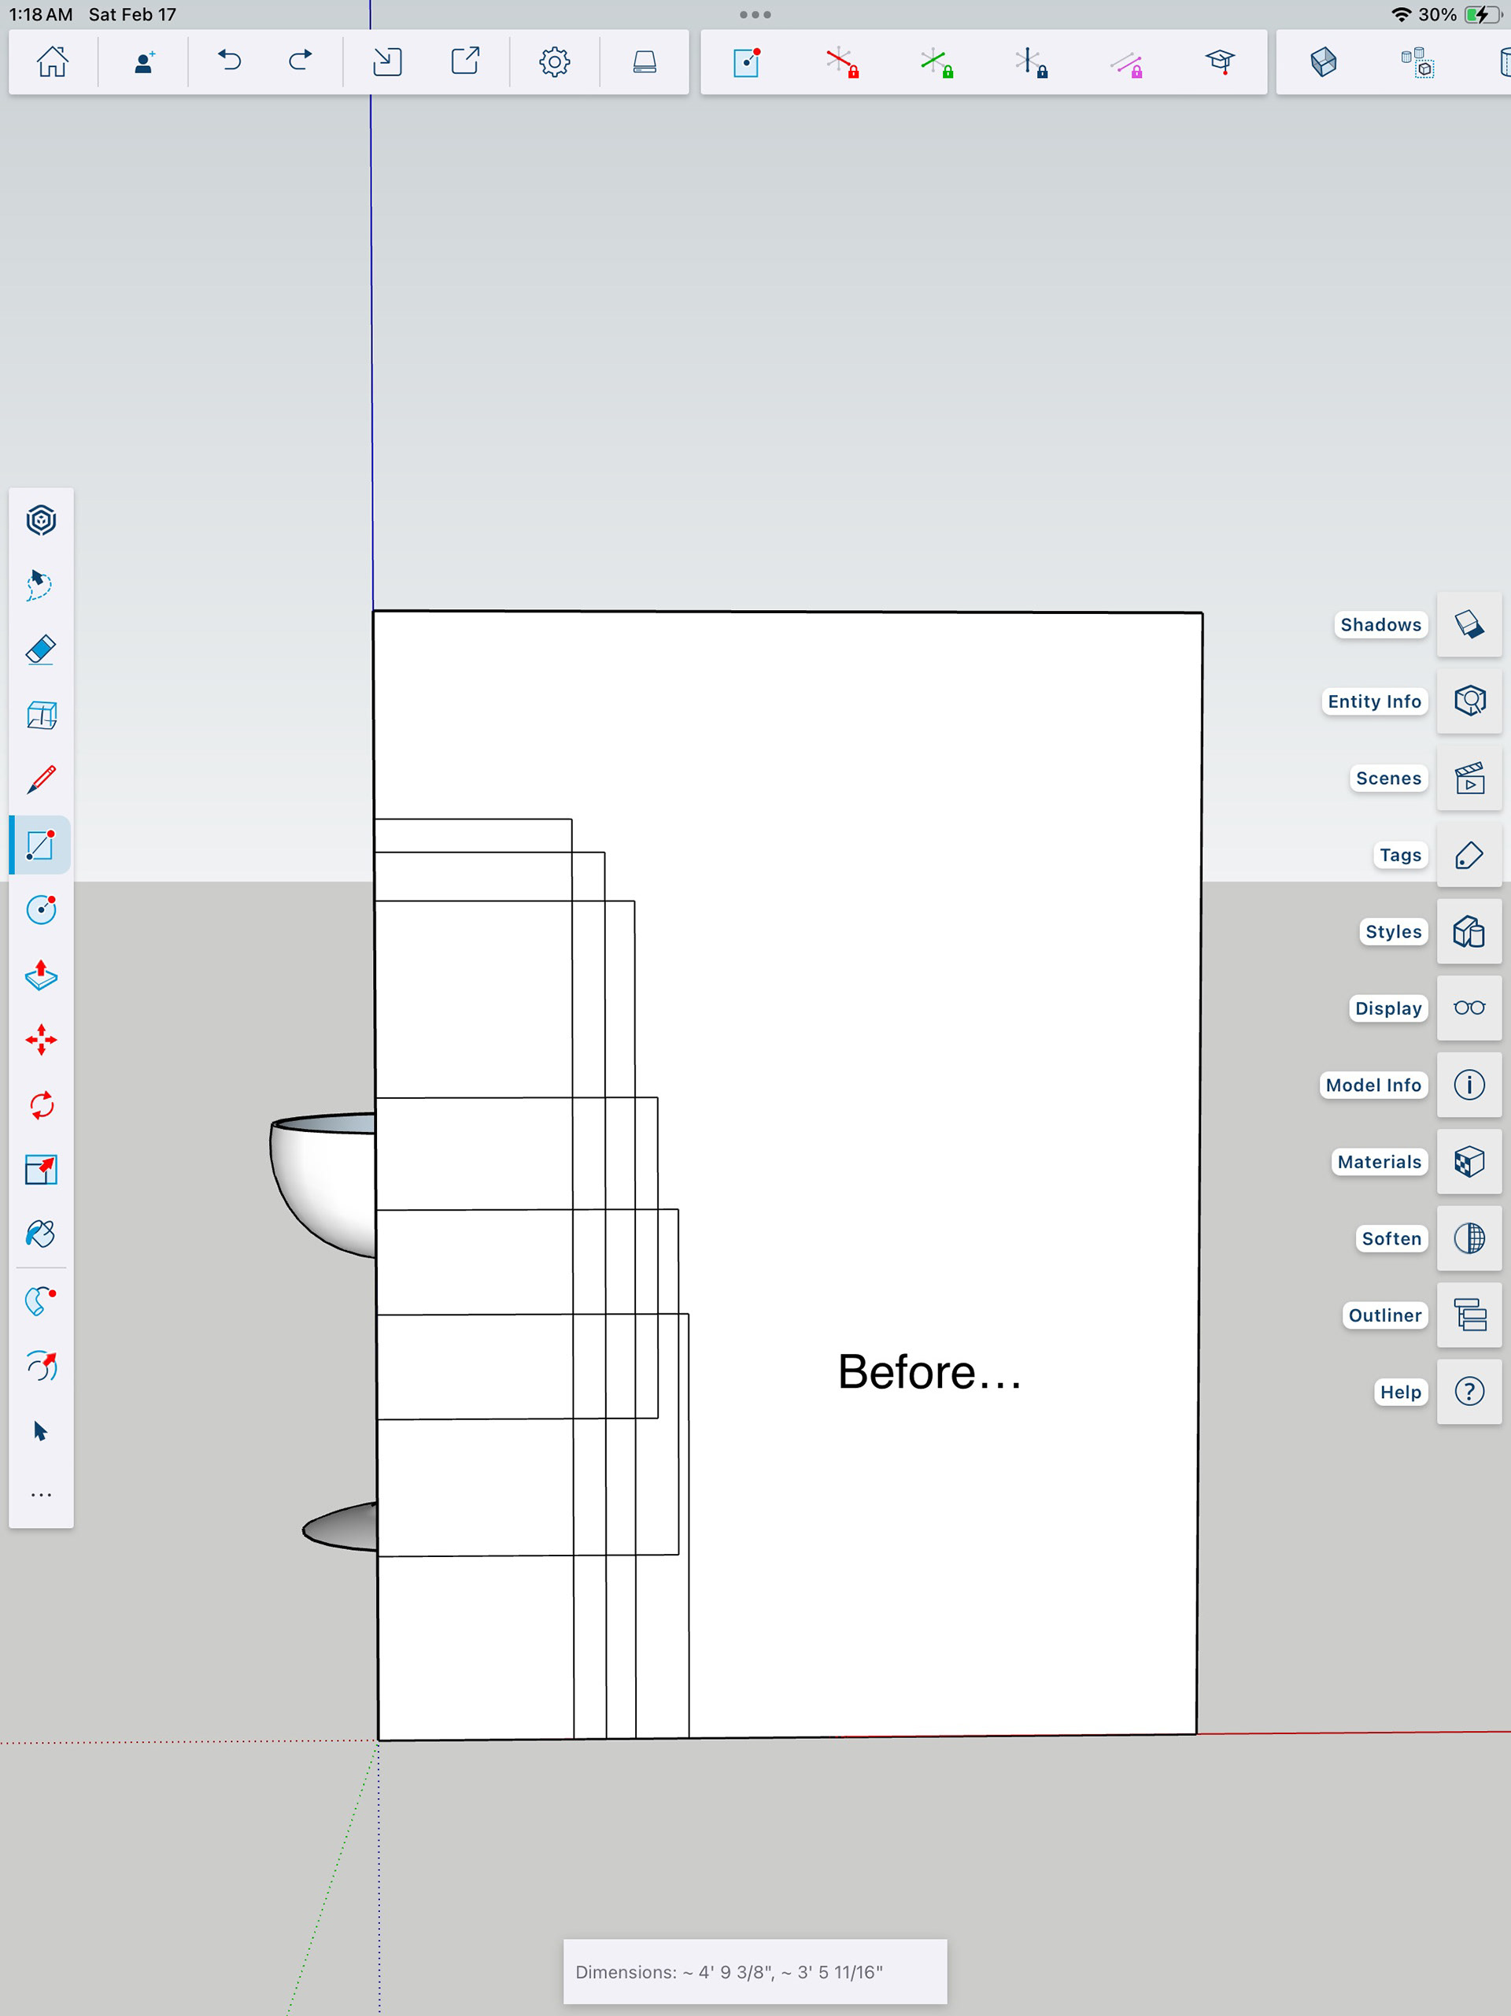Open the Entity Info panel icon
Image resolution: width=1511 pixels, height=2016 pixels.
tap(1469, 701)
